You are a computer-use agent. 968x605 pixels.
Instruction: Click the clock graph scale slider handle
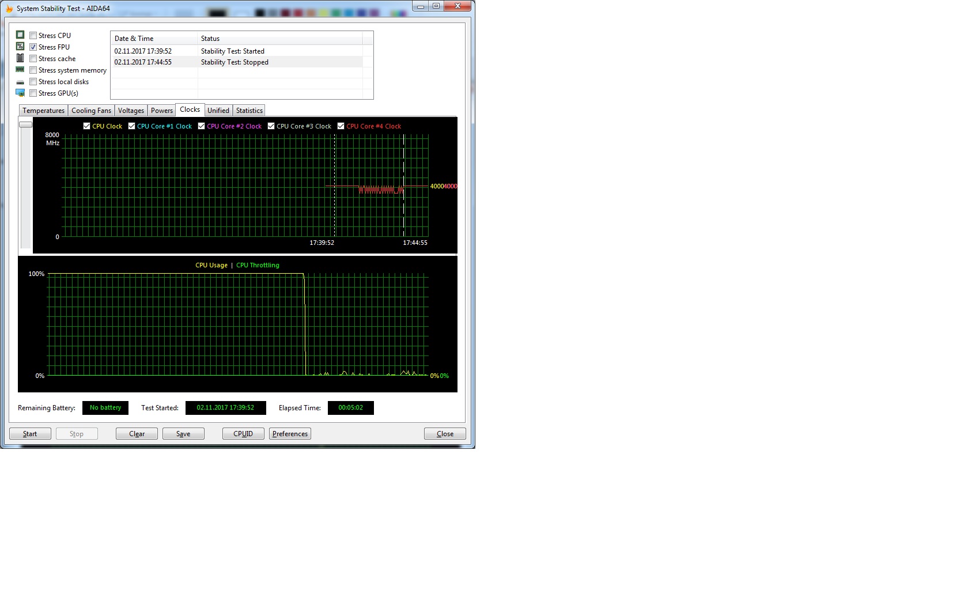coord(25,124)
